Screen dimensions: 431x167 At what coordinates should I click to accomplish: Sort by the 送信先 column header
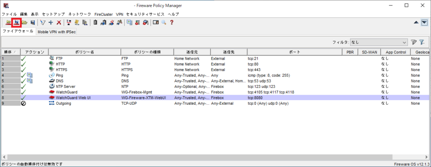(x=229, y=52)
